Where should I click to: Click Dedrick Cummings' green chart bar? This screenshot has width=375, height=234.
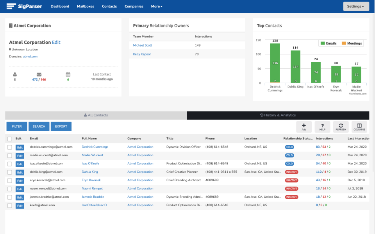click(x=275, y=63)
